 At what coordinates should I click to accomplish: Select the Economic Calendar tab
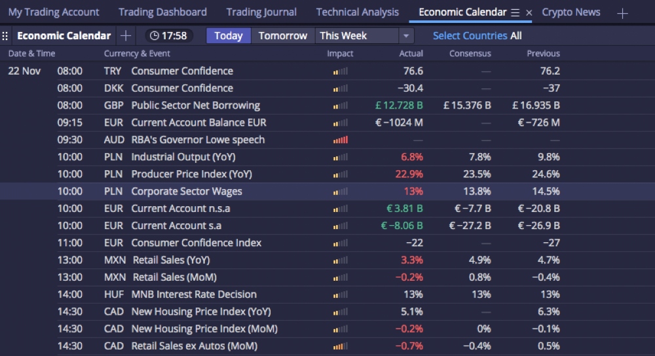click(462, 12)
